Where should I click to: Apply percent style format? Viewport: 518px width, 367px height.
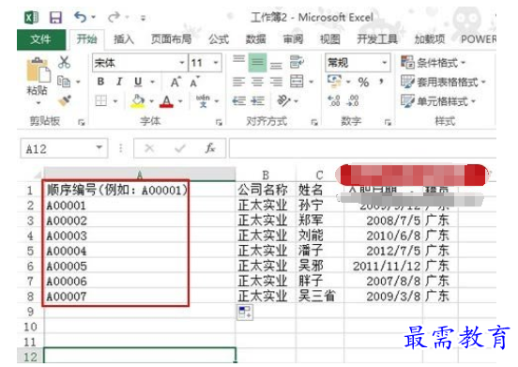[363, 82]
